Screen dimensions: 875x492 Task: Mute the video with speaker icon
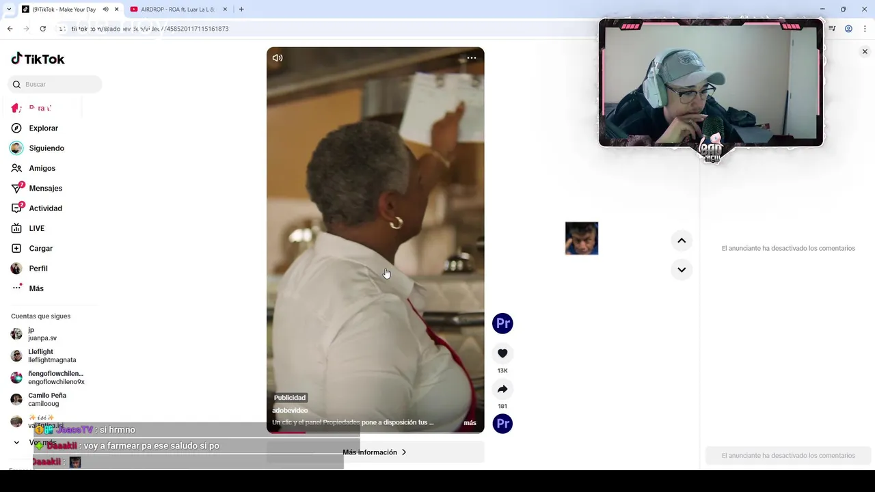click(278, 58)
